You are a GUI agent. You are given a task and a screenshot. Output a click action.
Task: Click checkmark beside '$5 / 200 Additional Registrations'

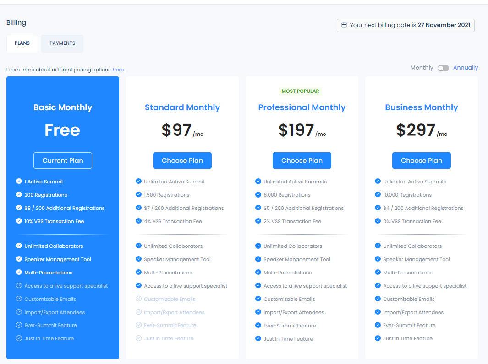point(258,208)
